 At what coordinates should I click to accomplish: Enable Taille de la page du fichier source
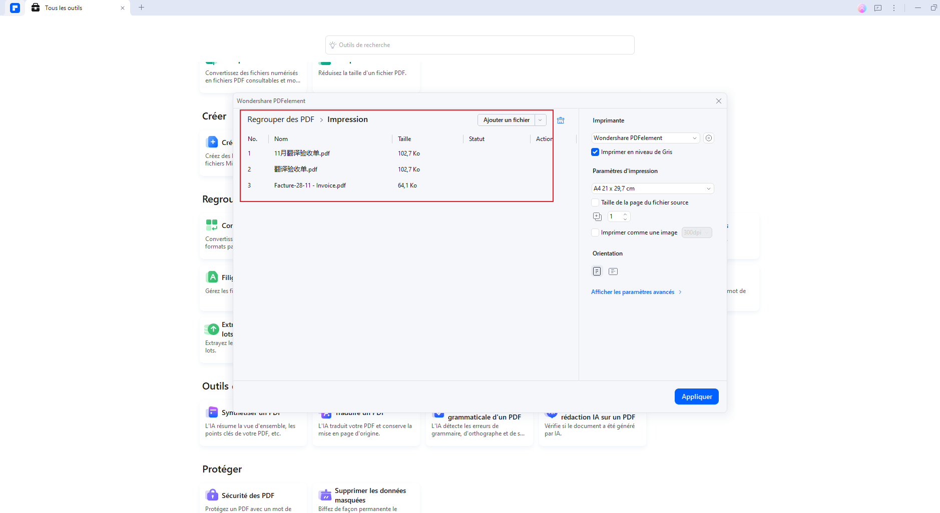[595, 202]
